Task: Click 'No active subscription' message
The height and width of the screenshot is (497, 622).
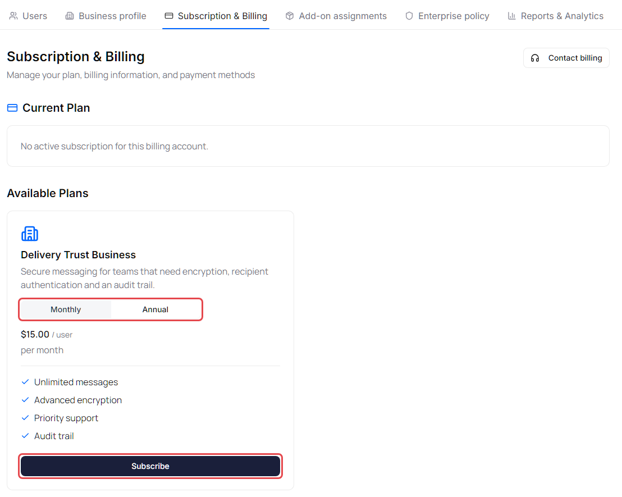Action: (115, 147)
